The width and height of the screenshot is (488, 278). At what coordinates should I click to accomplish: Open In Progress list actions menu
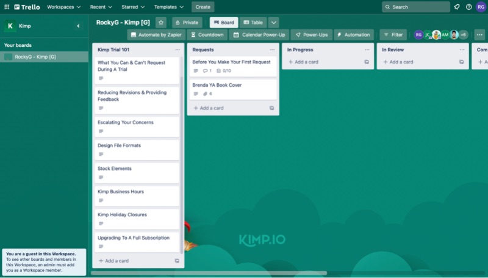coord(367,49)
